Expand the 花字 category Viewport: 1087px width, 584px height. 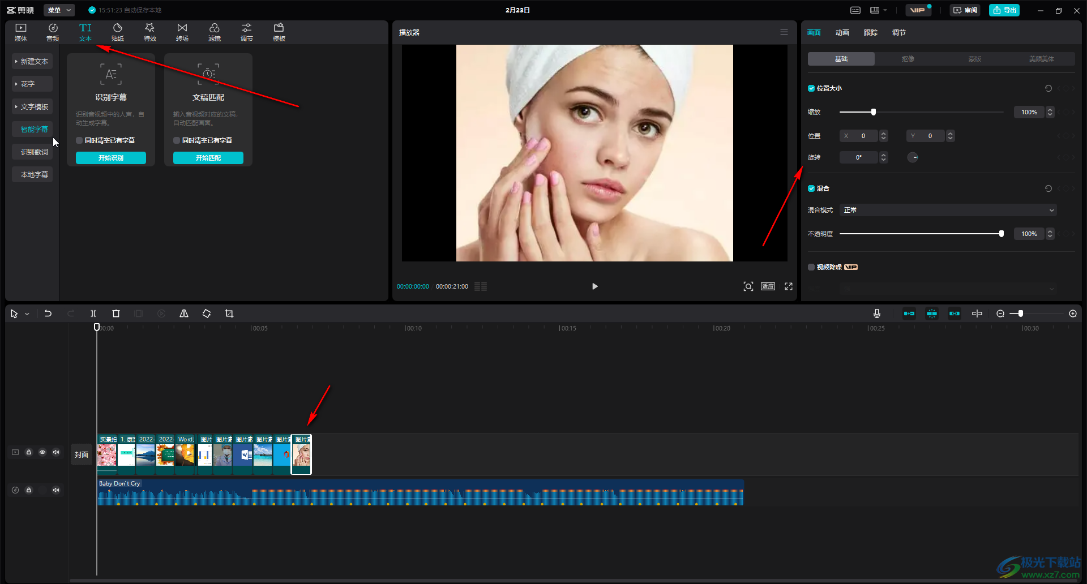[32, 84]
